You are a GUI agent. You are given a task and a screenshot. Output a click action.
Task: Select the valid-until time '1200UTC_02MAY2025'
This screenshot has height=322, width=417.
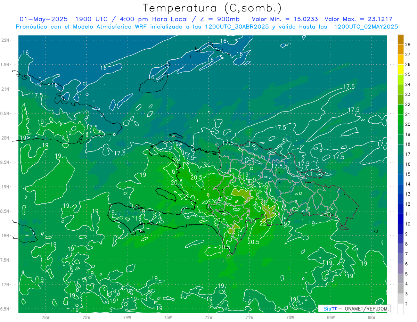point(366,27)
